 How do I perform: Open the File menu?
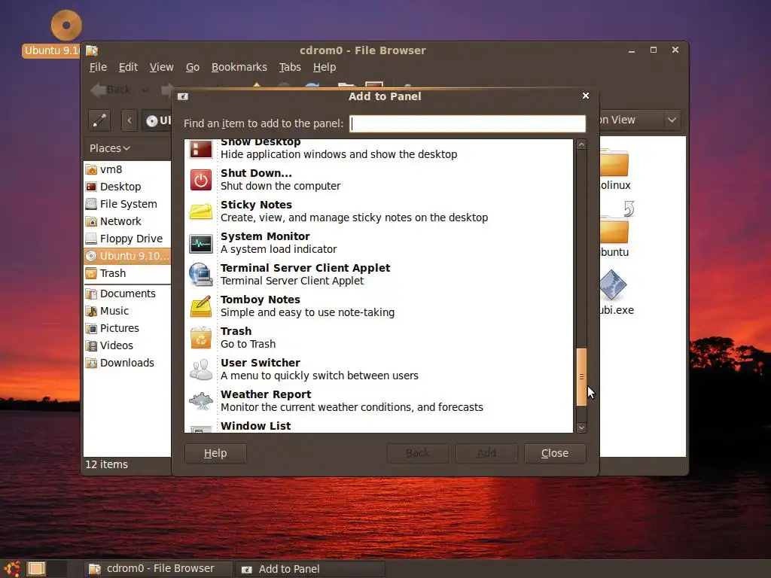coord(98,67)
